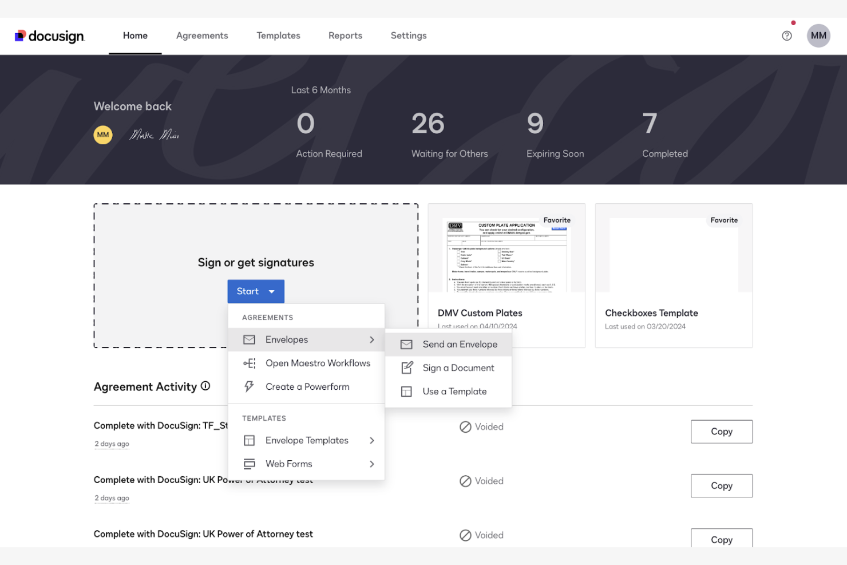Click the DocuSign logo
Viewport: 847px width, 565px height.
[50, 36]
